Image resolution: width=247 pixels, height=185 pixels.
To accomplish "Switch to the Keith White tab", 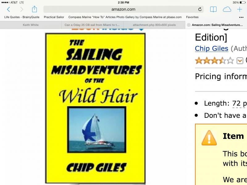I will pyautogui.click(x=31, y=25).
